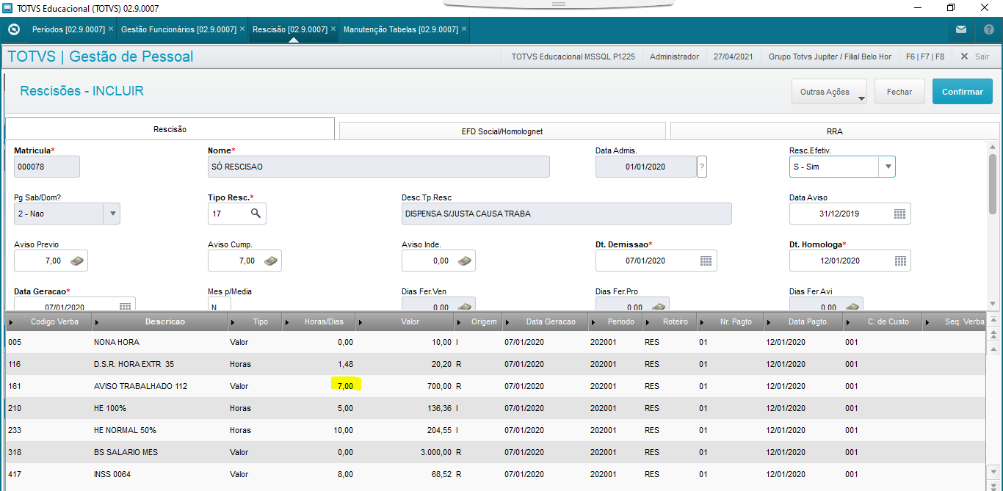Open calculator icon beside Aviso Previo

[x=76, y=261]
